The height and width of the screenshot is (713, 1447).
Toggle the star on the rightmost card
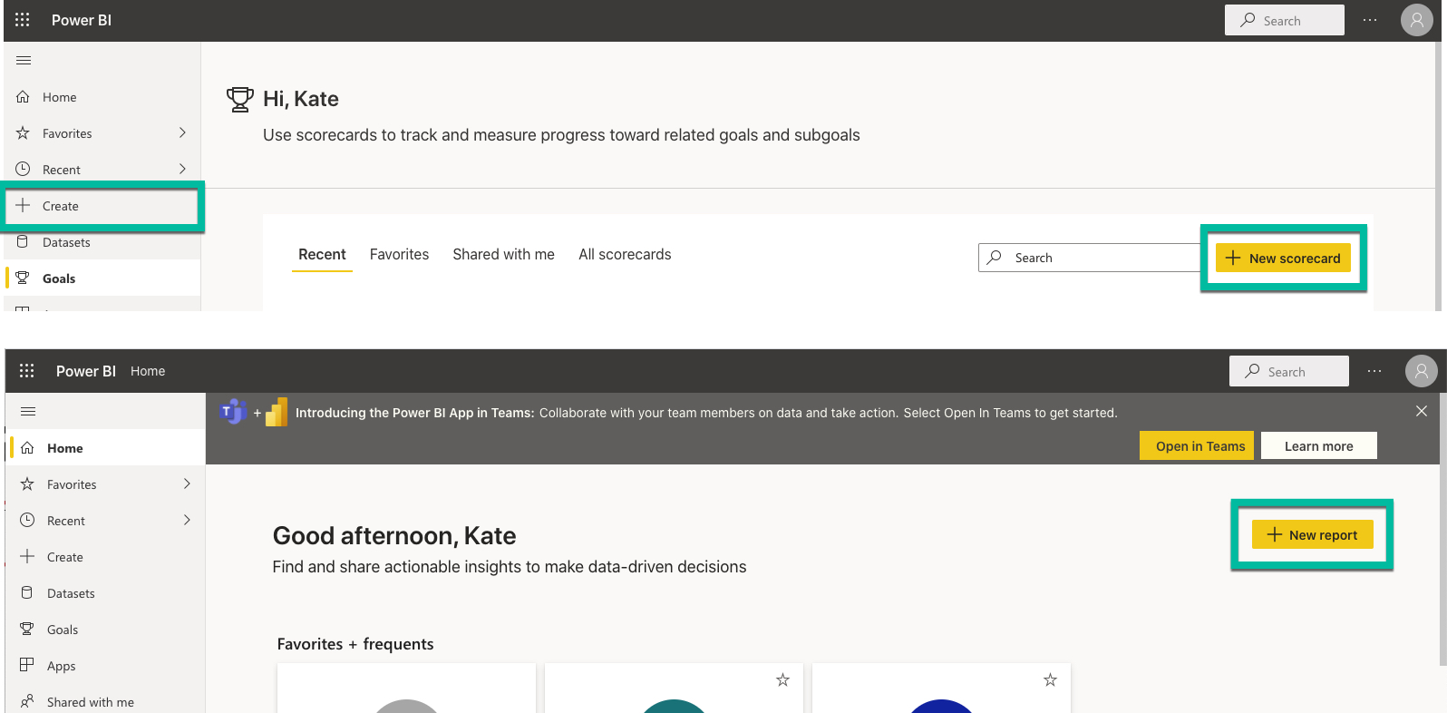click(1050, 680)
